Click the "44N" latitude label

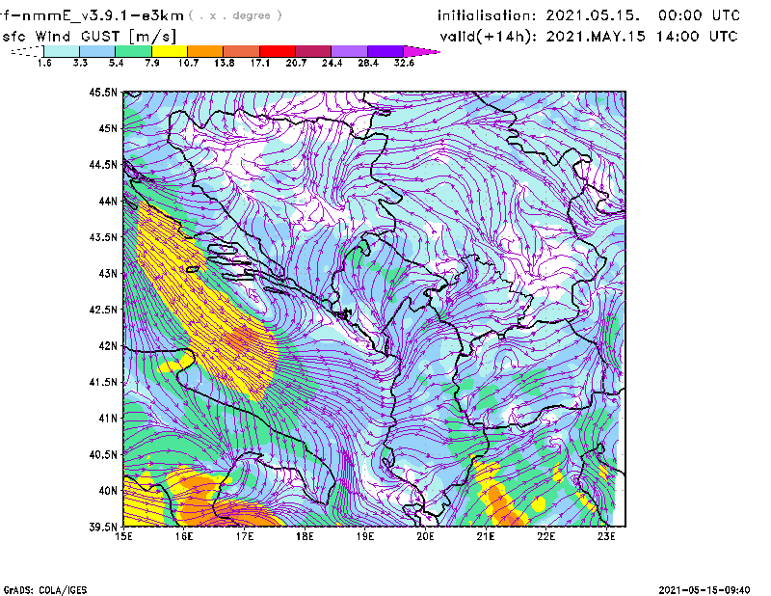tap(108, 201)
